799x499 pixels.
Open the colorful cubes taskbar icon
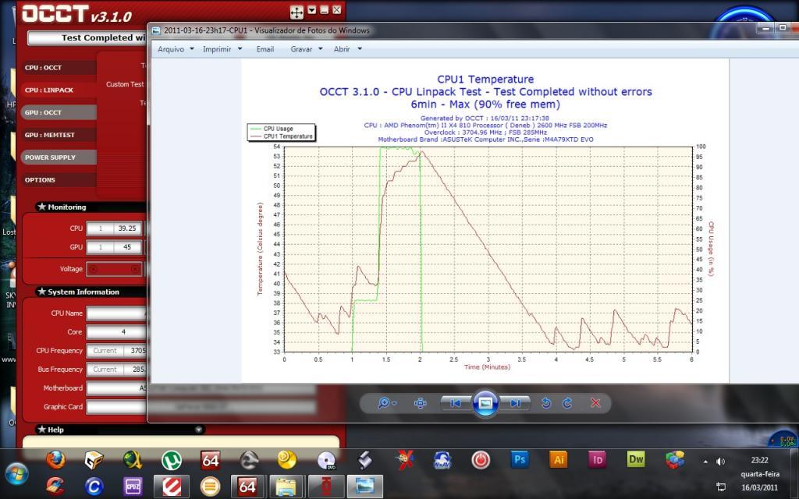675,460
